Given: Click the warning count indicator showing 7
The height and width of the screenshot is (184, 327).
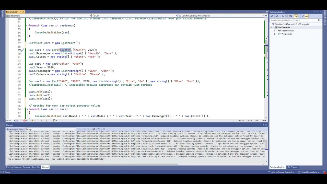Looking at the screenshot, I should point(33,120).
